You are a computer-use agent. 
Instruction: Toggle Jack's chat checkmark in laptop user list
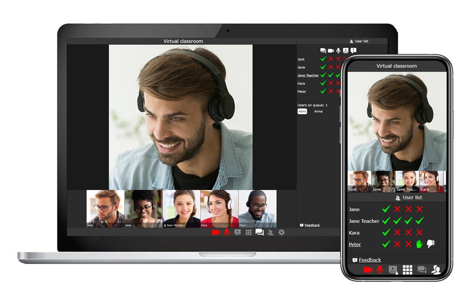tap(323, 59)
